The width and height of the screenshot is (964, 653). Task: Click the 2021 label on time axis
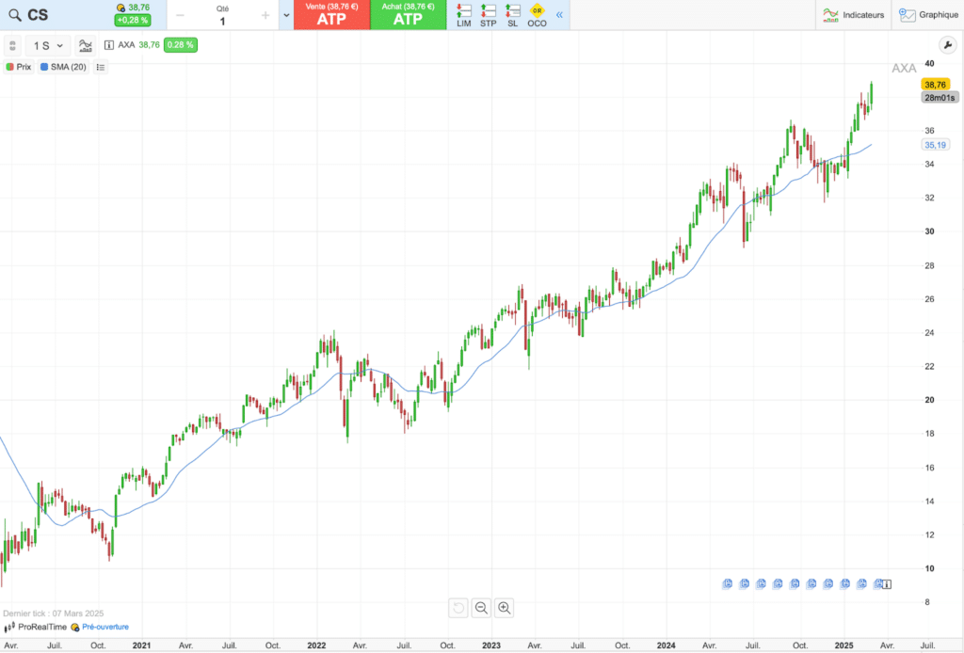(141, 645)
